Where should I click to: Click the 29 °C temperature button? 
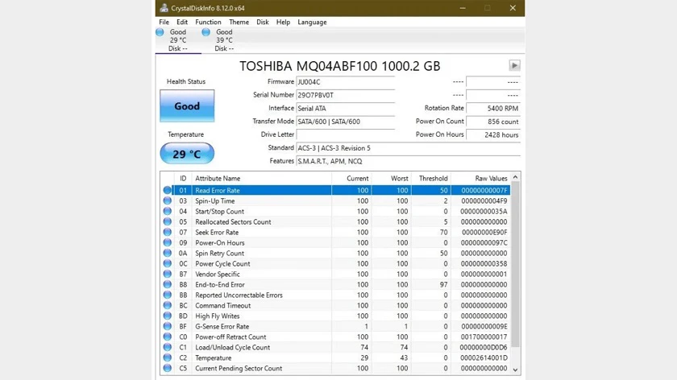pyautogui.click(x=187, y=154)
